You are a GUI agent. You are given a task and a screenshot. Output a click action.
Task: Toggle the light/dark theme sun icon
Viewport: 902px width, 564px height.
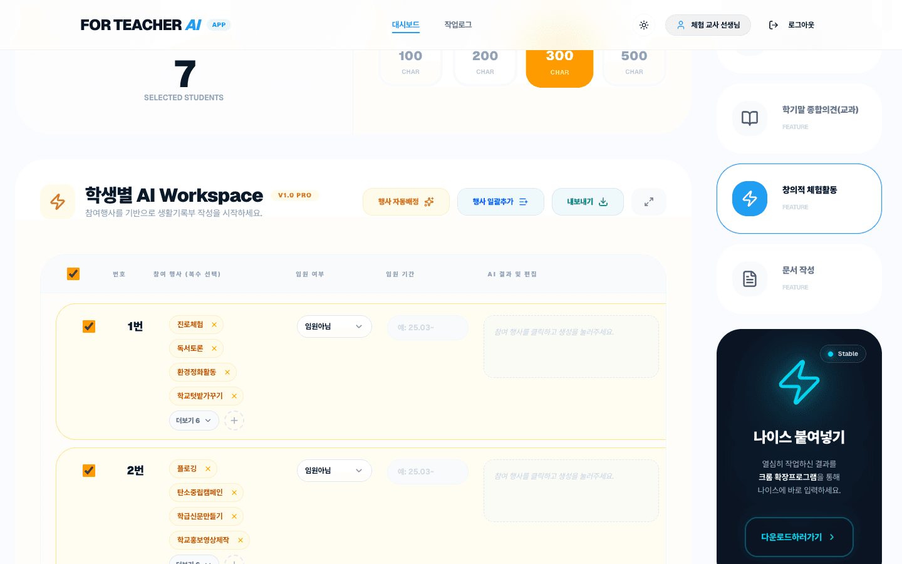point(644,25)
